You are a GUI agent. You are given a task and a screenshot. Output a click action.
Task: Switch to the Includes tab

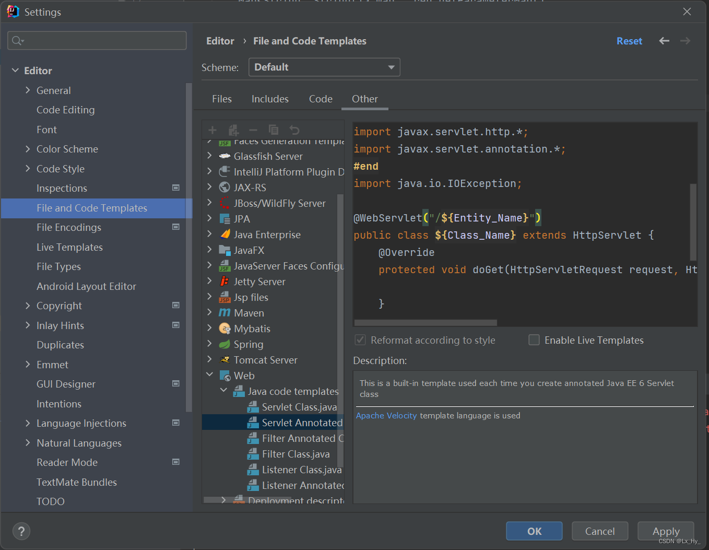point(270,99)
